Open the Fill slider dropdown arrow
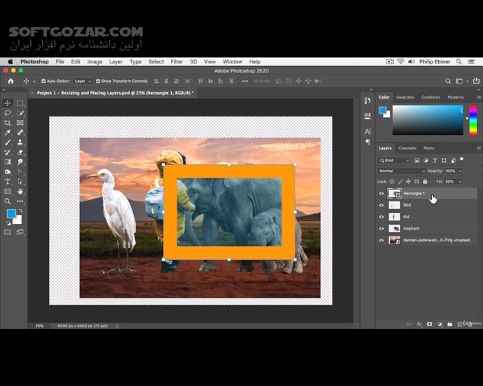The image size is (483, 386). [x=460, y=181]
